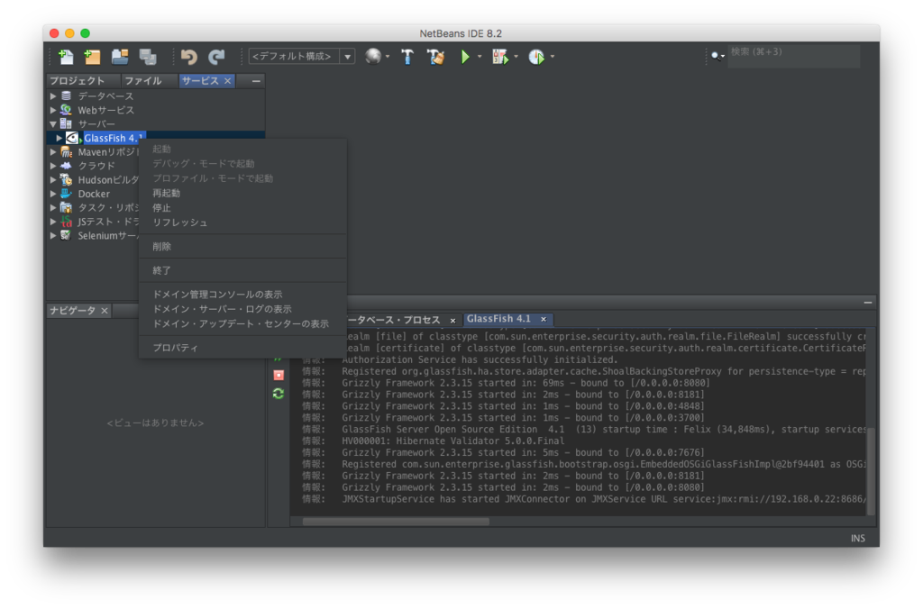
Task: Click the Selenium server icon
Action: 66,235
